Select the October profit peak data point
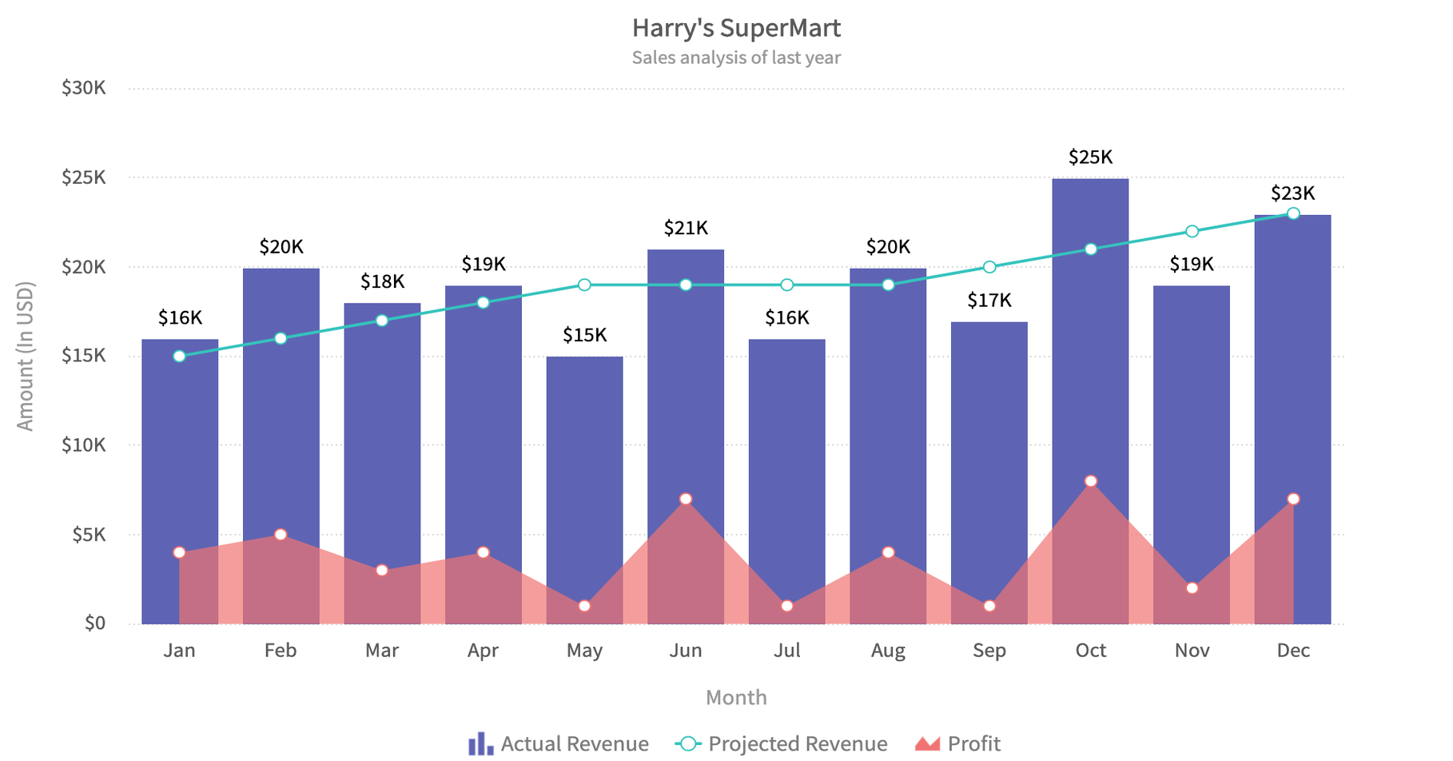 (x=1091, y=481)
